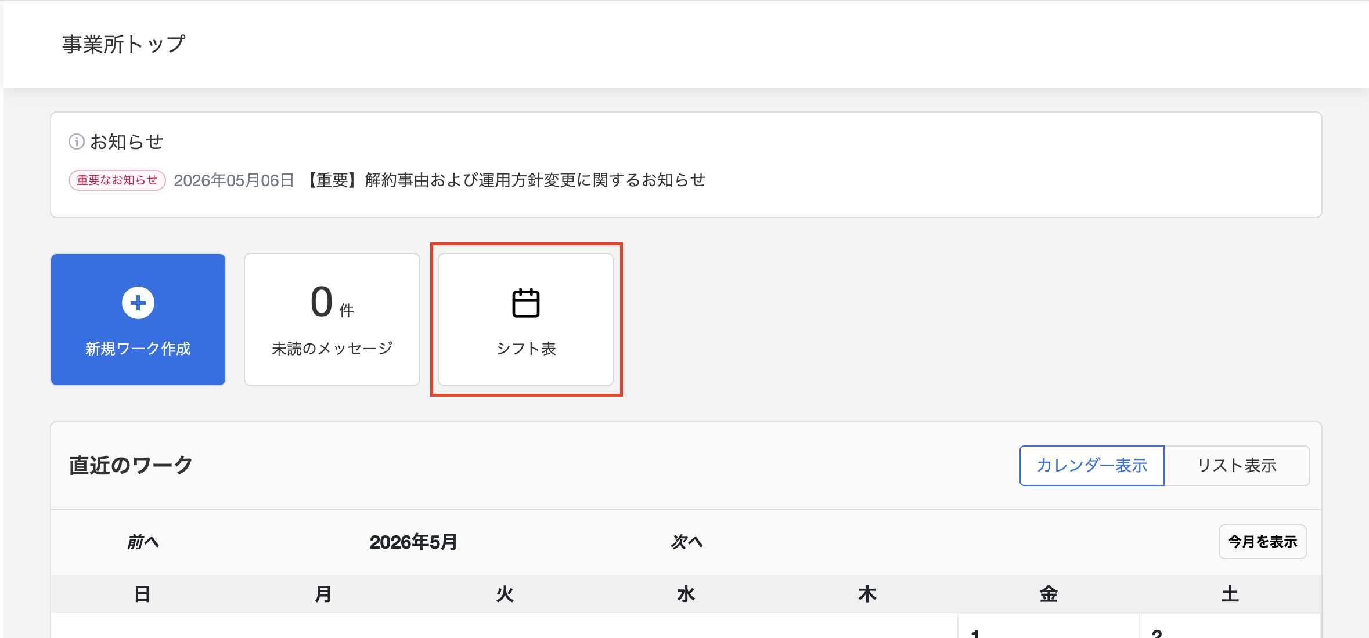Click the 水 weekday column header
The image size is (1369, 638).
[686, 594]
